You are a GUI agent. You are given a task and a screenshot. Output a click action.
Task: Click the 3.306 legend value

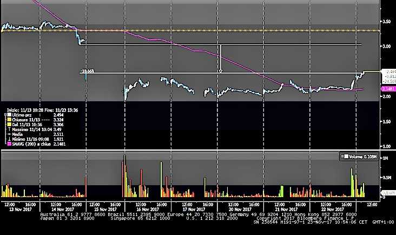[58, 125]
